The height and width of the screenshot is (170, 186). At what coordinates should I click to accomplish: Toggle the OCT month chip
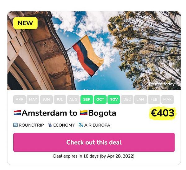(x=100, y=100)
